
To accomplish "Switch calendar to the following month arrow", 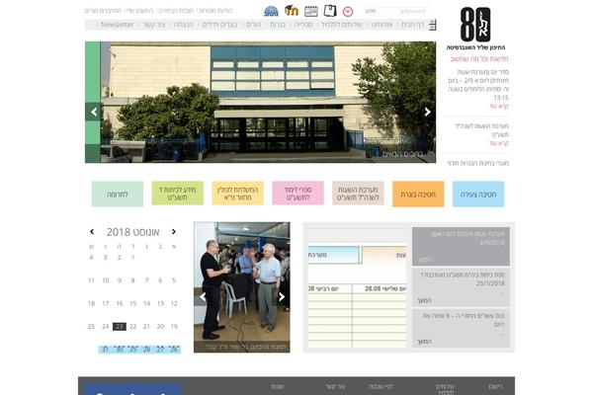I will tap(174, 232).
